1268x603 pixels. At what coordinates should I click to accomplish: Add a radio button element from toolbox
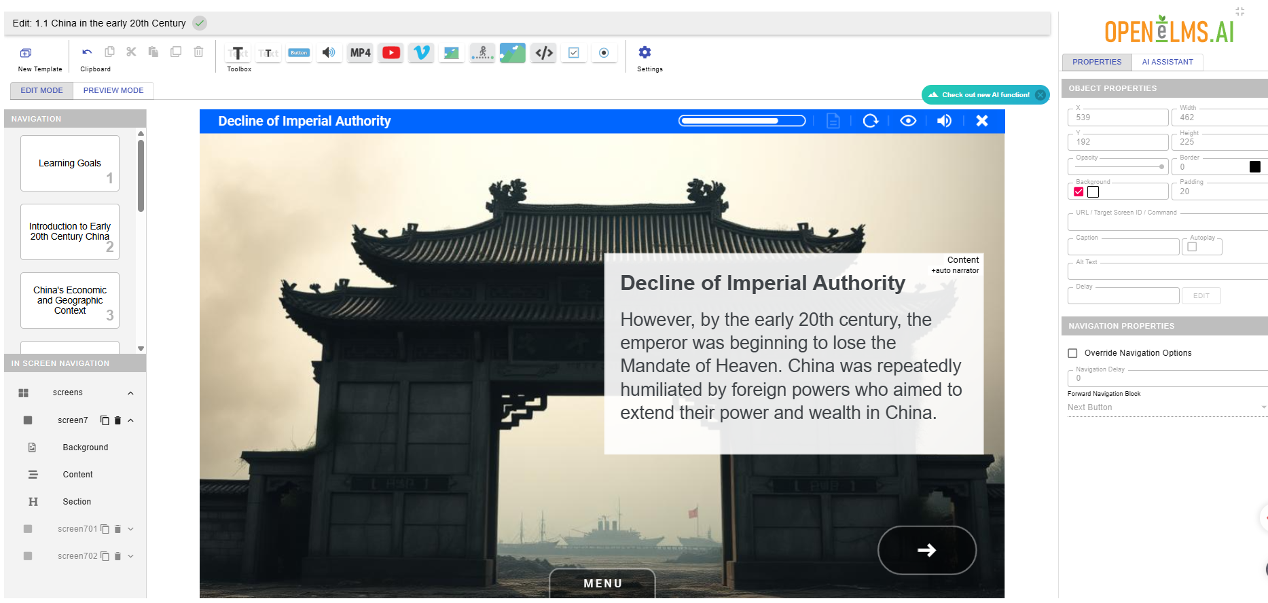click(604, 53)
